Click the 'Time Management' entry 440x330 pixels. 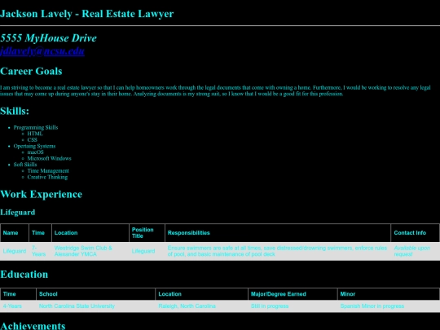coord(48,170)
